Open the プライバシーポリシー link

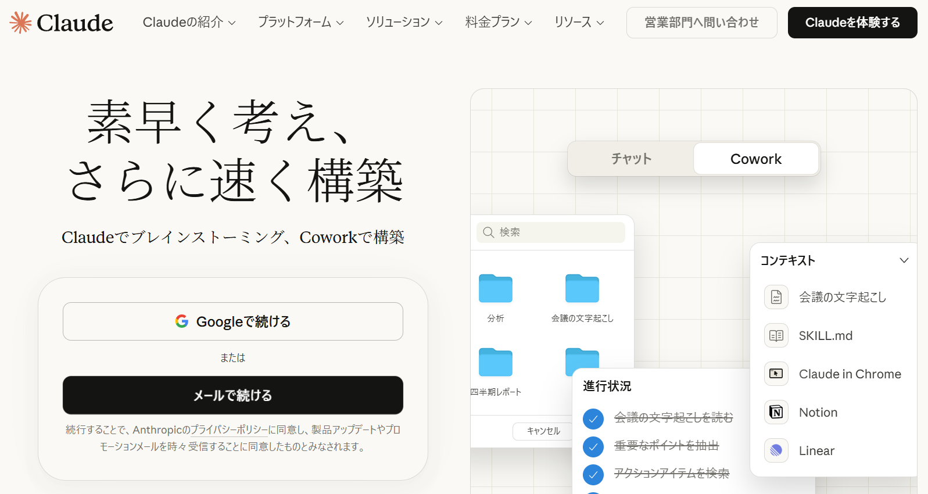click(229, 430)
